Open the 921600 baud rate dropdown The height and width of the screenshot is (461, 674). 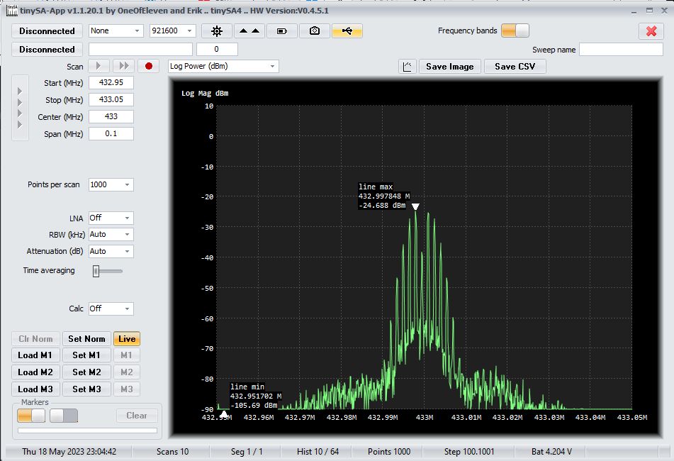click(x=172, y=30)
